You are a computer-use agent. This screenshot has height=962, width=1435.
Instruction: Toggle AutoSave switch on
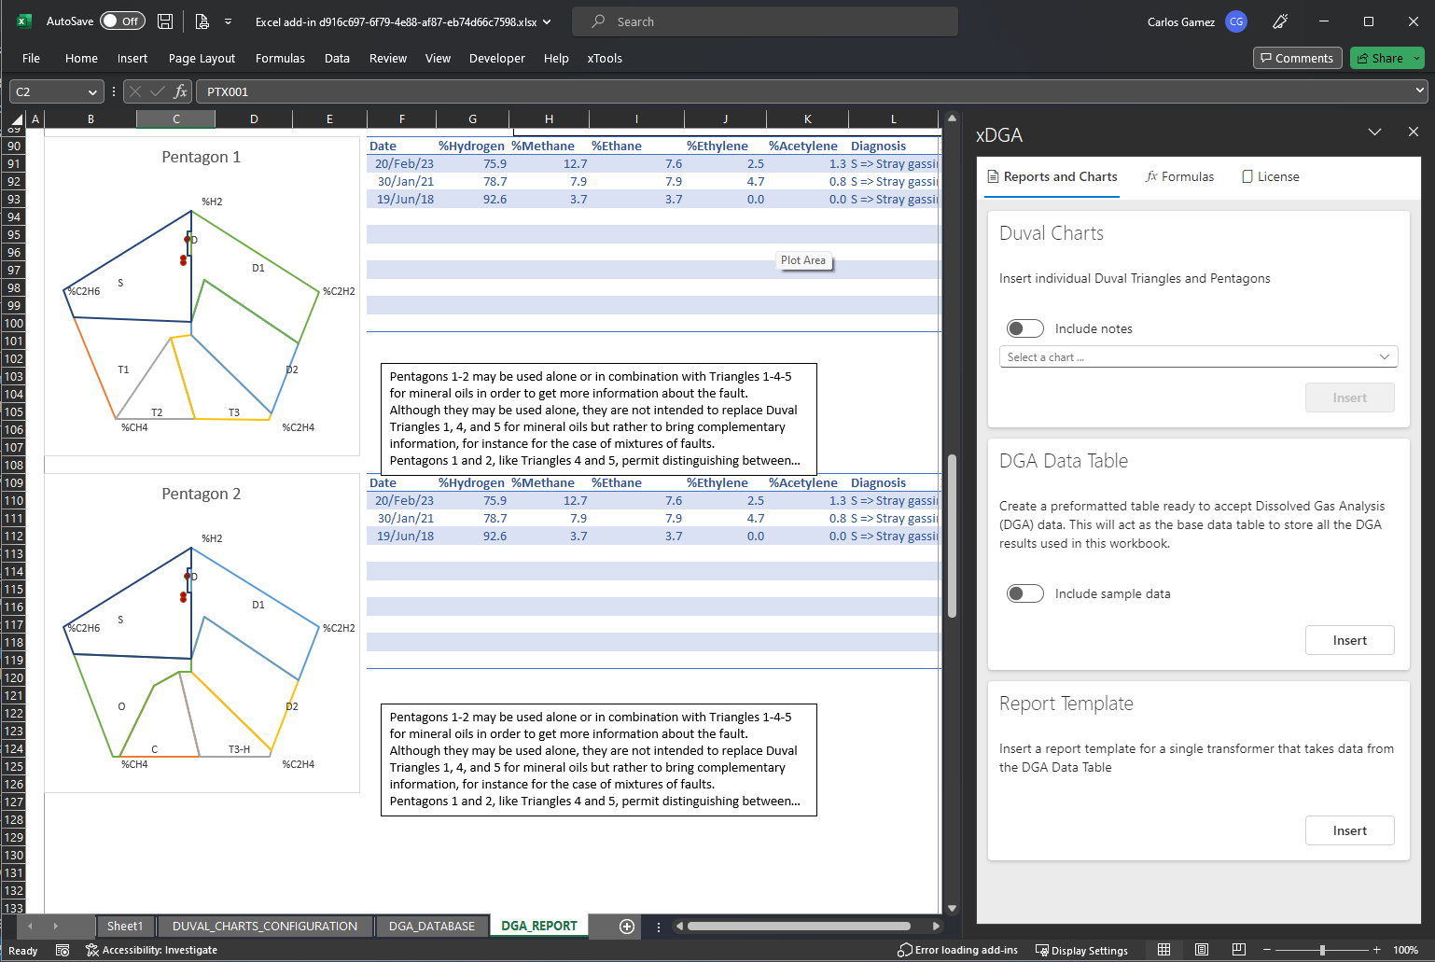click(x=122, y=21)
